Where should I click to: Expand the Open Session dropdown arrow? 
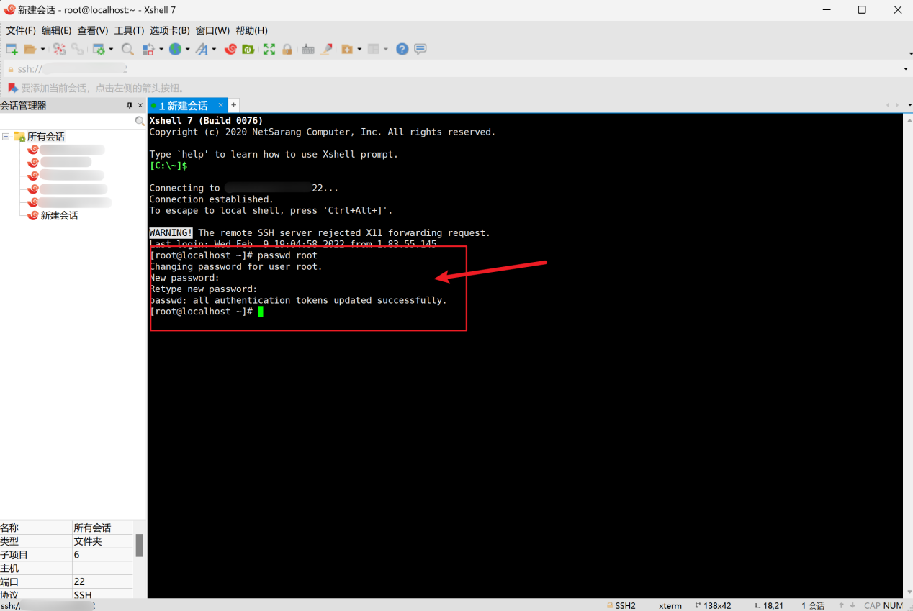42,49
